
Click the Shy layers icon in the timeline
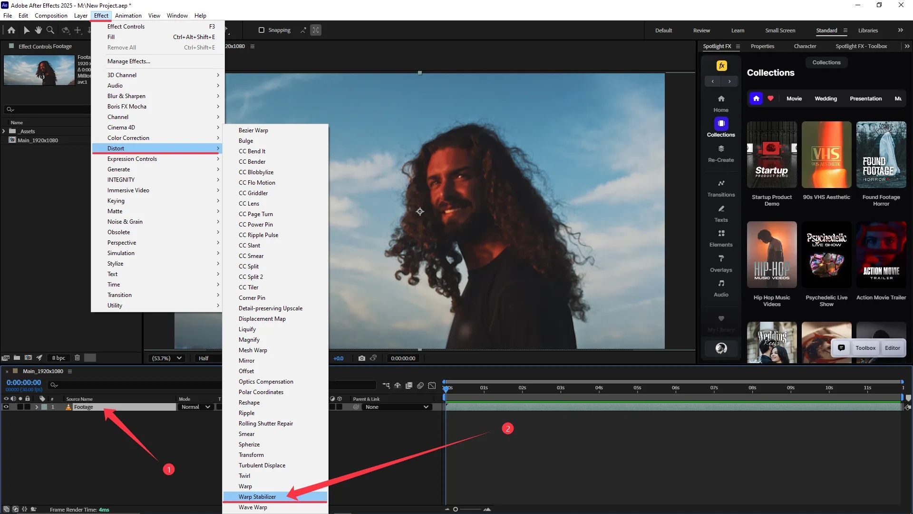pos(398,385)
